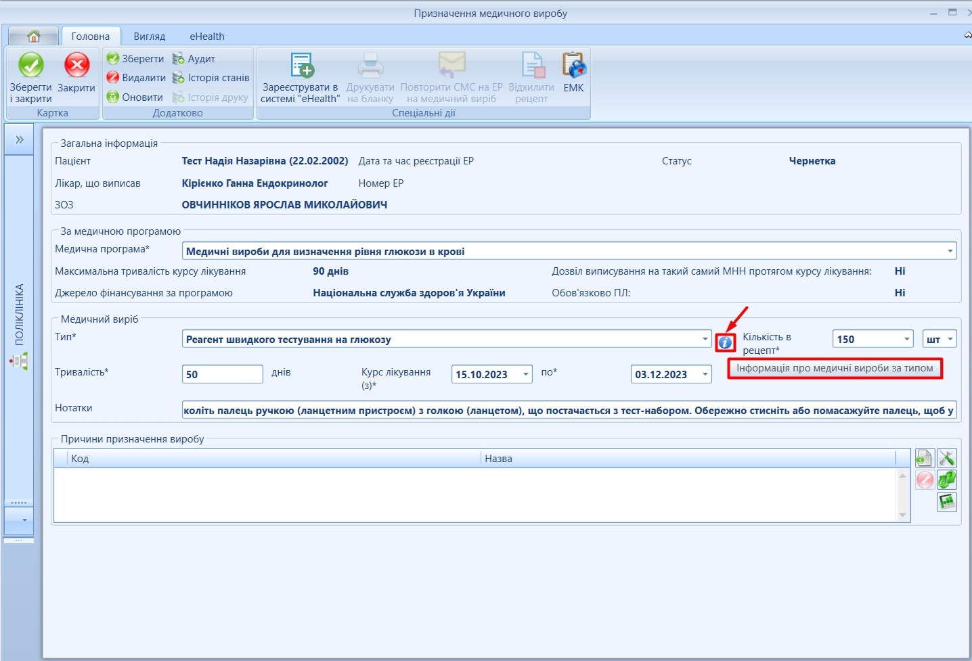
Task: Open end date 03.12.2023 picker
Action: (705, 374)
